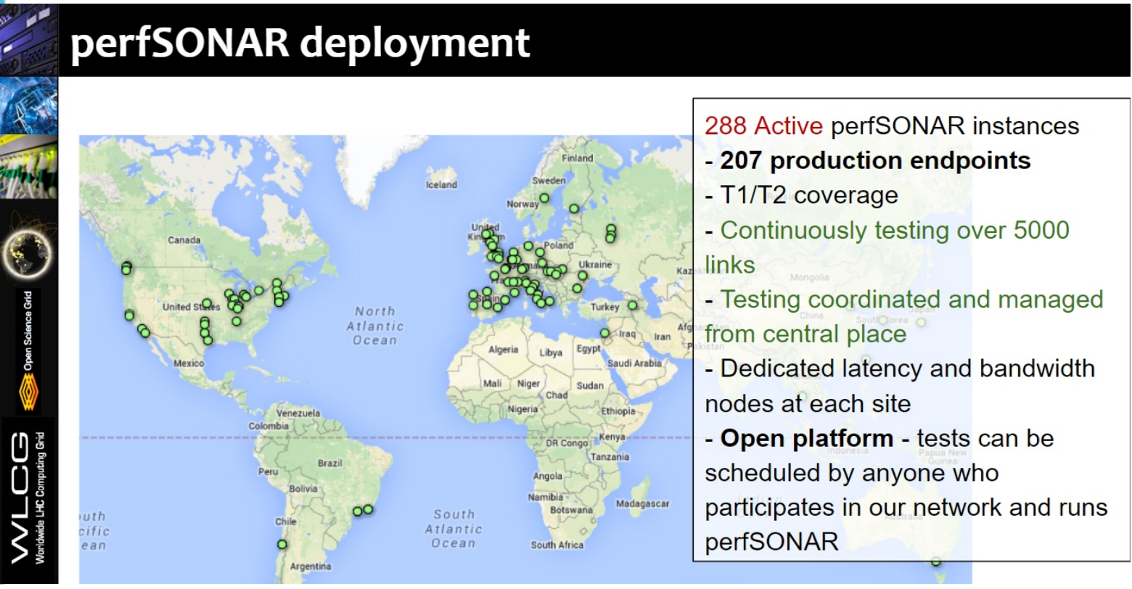Click the slide title perfSONAR deployment

(x=300, y=42)
